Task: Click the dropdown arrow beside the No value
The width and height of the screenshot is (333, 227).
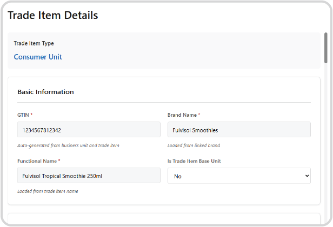Action: [x=307, y=176]
